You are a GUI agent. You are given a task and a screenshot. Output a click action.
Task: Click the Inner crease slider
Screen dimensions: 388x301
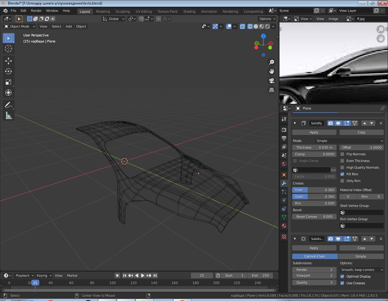click(314, 190)
